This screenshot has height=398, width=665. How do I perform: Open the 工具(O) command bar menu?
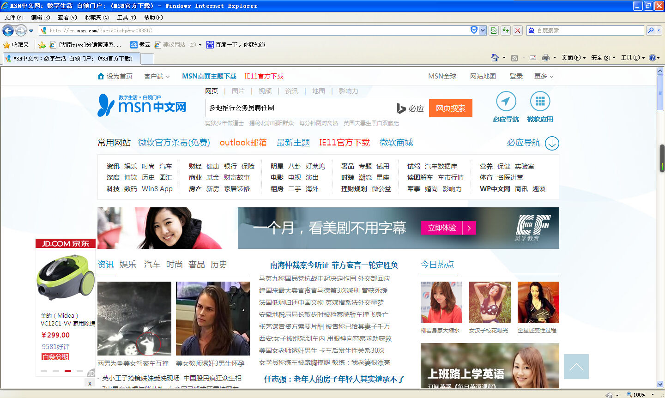pyautogui.click(x=632, y=58)
